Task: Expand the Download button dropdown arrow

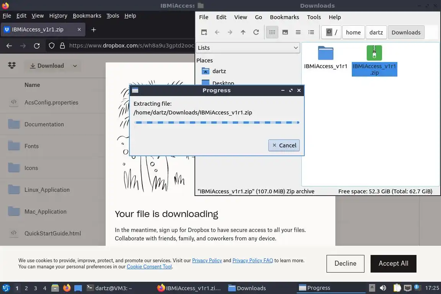Action: click(75, 66)
